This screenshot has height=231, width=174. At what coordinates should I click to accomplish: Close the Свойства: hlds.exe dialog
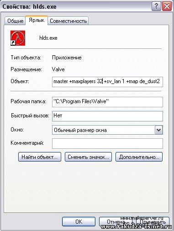[167, 6]
